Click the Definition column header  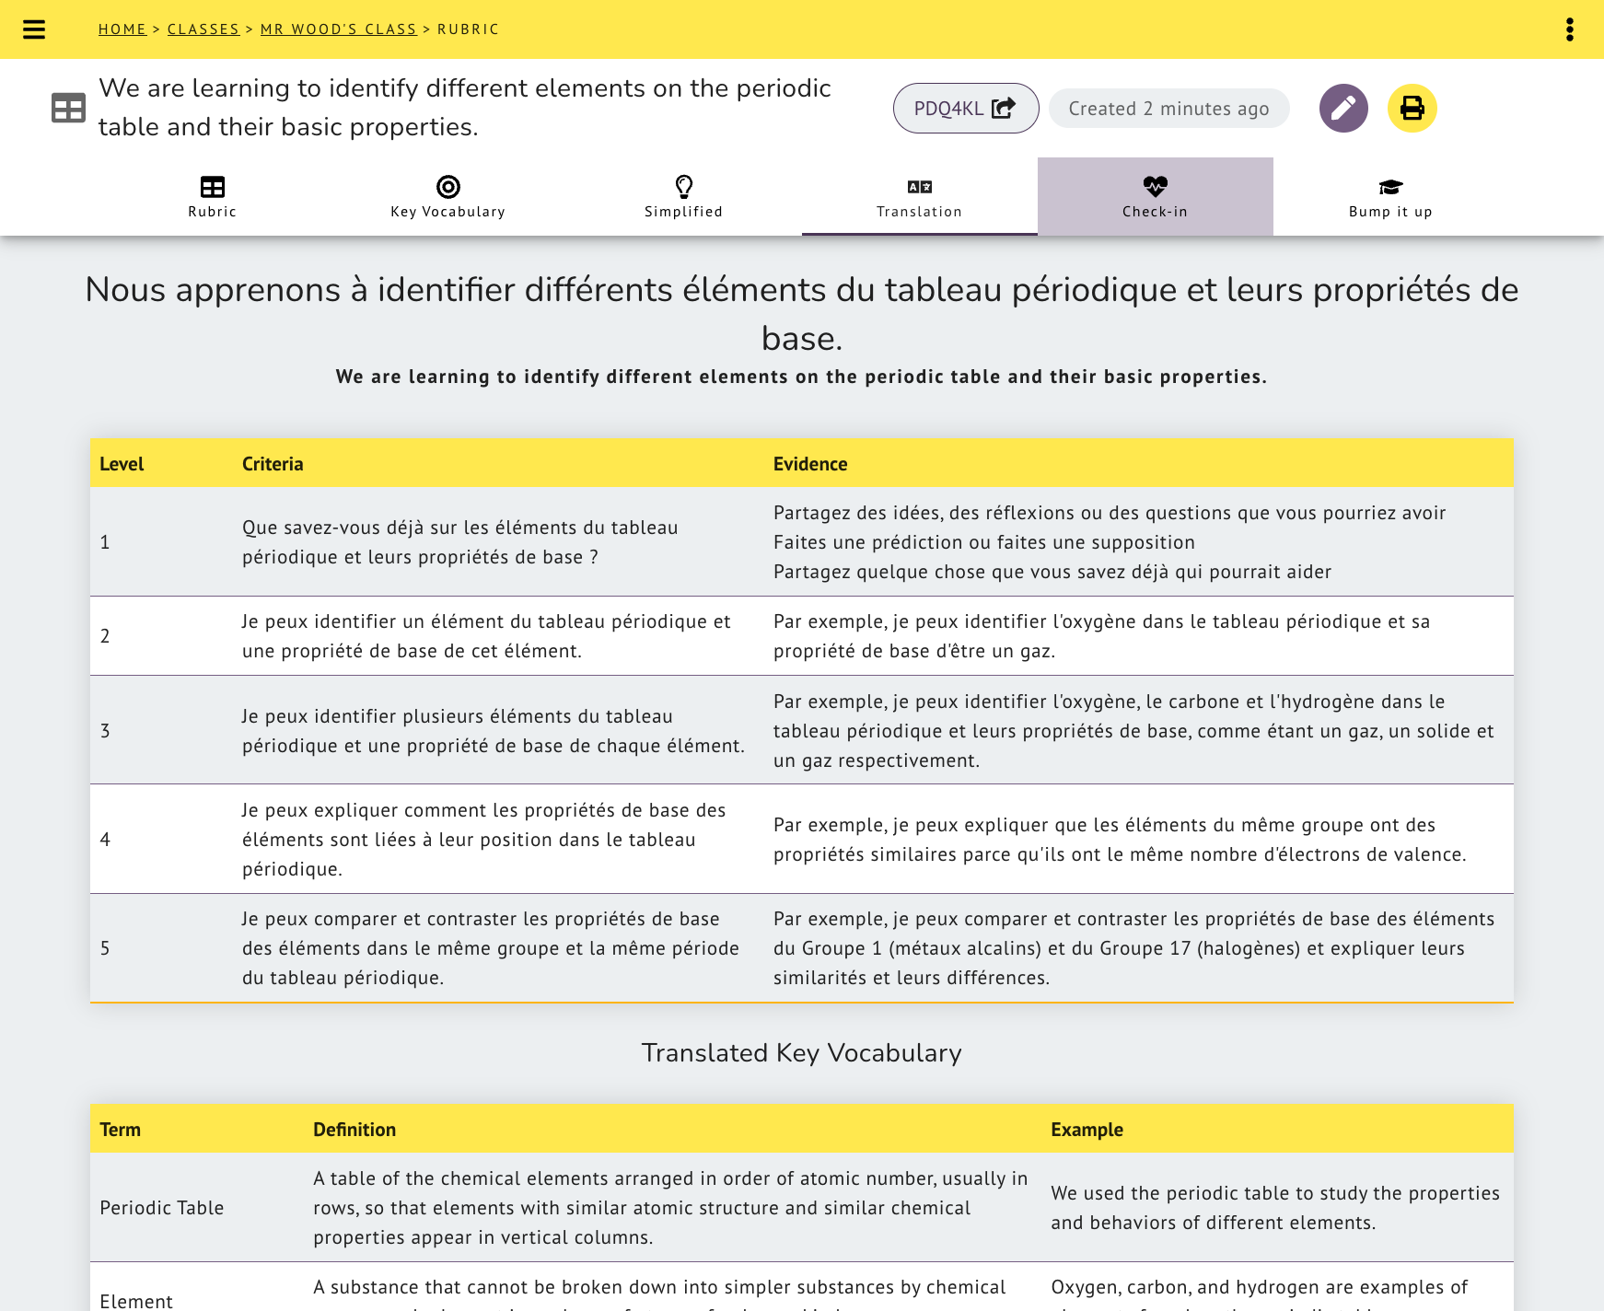pyautogui.click(x=355, y=1130)
